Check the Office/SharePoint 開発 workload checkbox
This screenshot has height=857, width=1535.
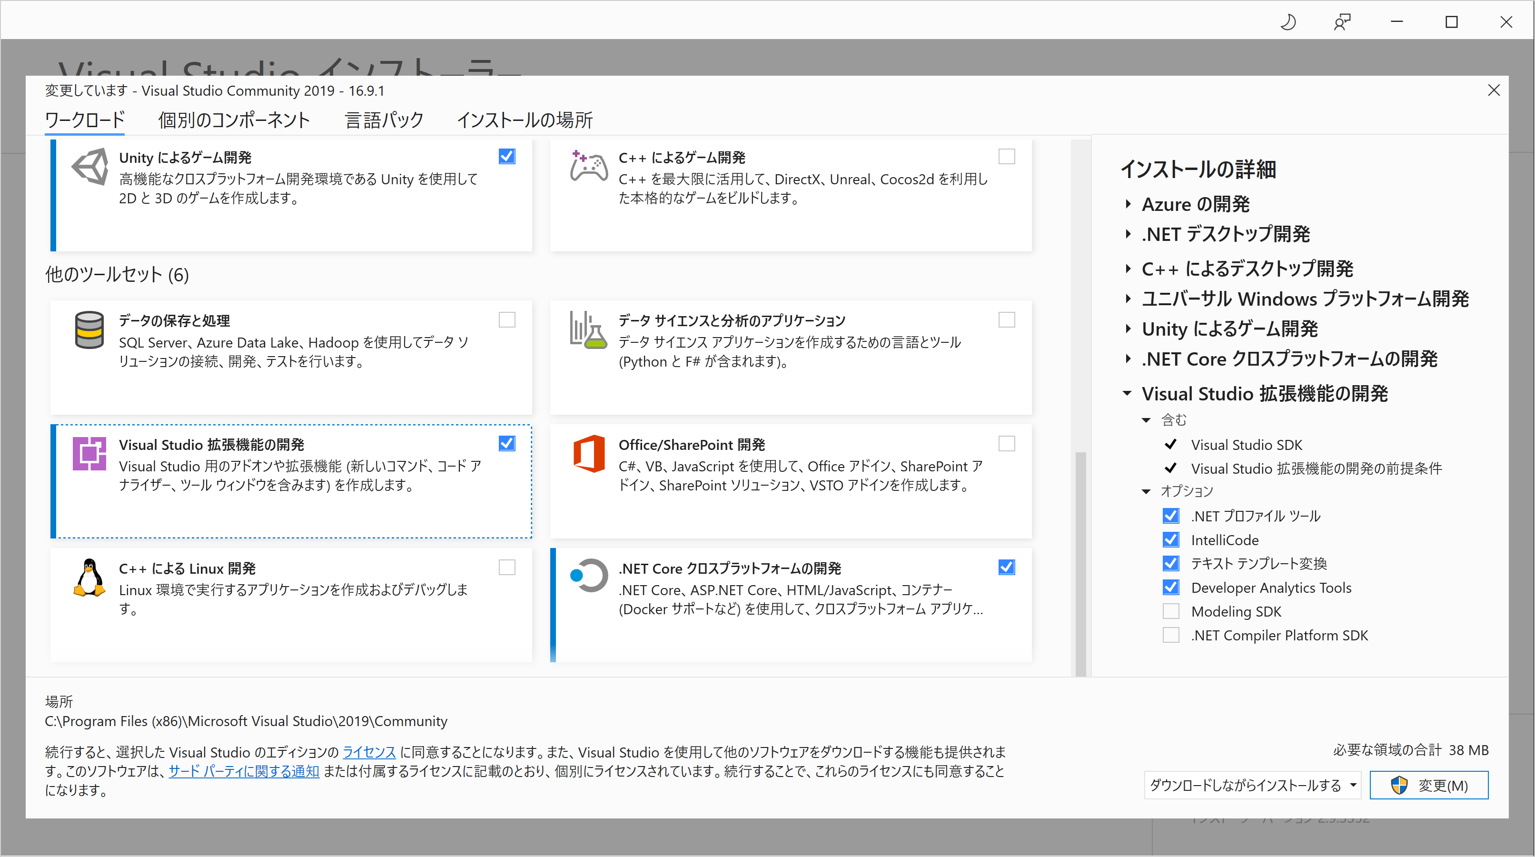(x=1007, y=444)
